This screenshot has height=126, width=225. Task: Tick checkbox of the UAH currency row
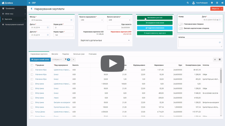tap(32, 107)
